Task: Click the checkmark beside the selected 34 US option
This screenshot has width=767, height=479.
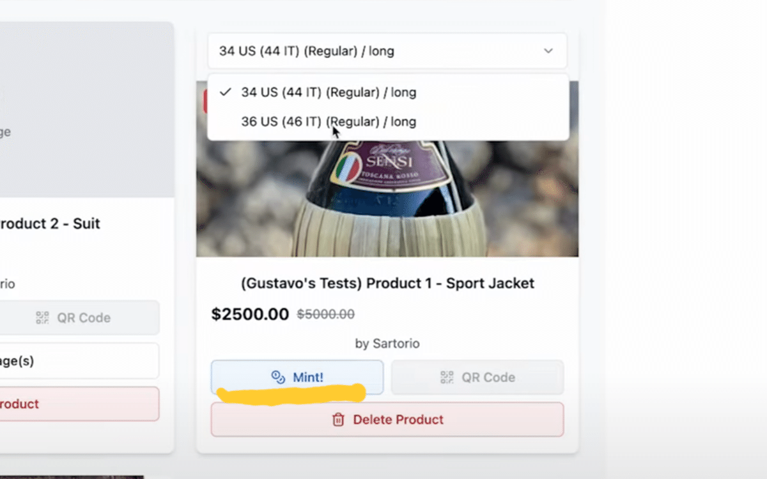Action: pyautogui.click(x=224, y=92)
